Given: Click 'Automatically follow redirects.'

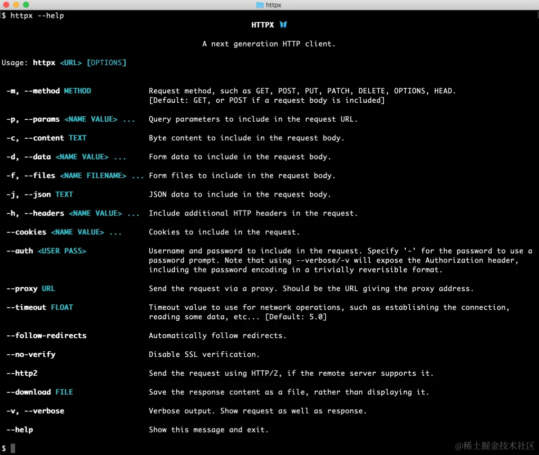Looking at the screenshot, I should tap(218, 336).
